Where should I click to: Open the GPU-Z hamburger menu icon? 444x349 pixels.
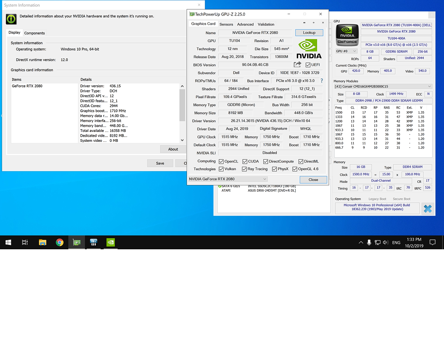click(323, 23)
